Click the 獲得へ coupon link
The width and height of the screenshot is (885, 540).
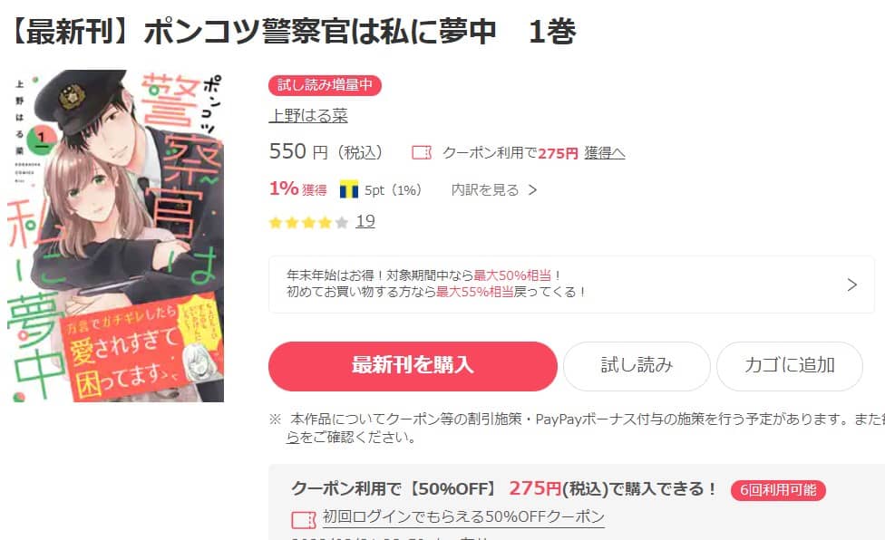pyautogui.click(x=605, y=153)
